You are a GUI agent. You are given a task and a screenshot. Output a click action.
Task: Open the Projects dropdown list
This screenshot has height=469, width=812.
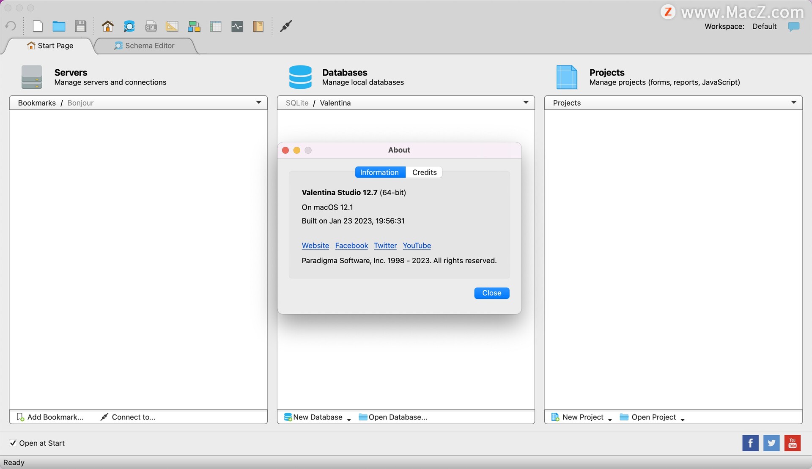793,103
